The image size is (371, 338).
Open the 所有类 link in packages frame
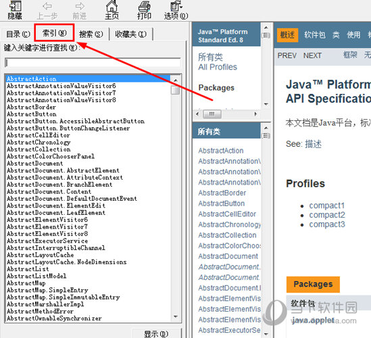[x=210, y=57]
